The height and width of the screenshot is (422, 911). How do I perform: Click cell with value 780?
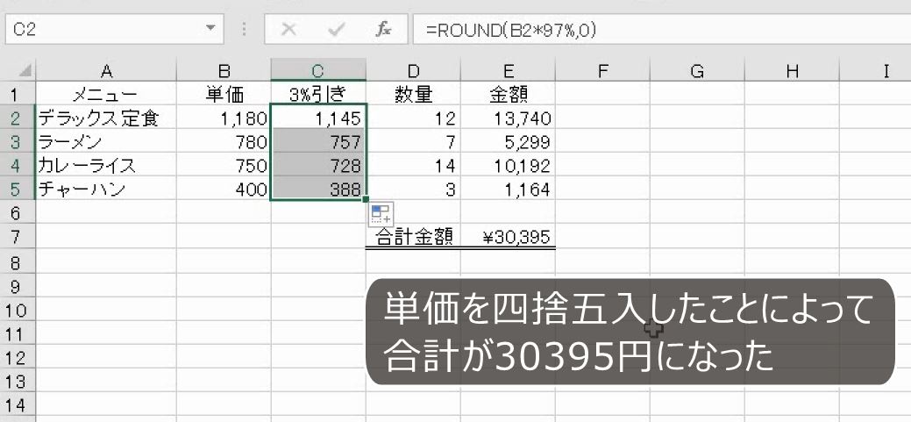pos(224,142)
